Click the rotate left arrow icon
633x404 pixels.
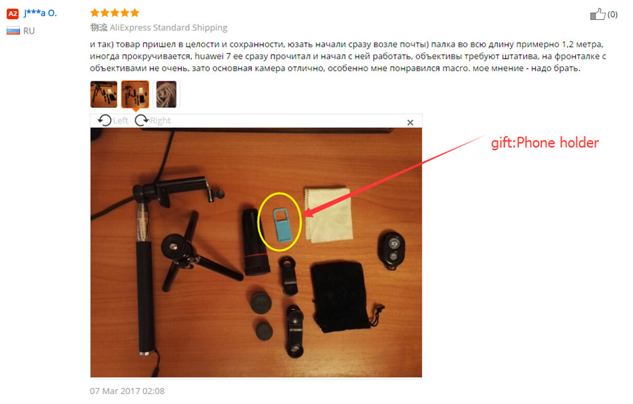[x=105, y=120]
